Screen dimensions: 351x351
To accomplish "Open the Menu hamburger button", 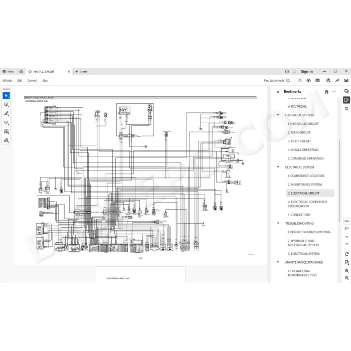I will (8, 72).
